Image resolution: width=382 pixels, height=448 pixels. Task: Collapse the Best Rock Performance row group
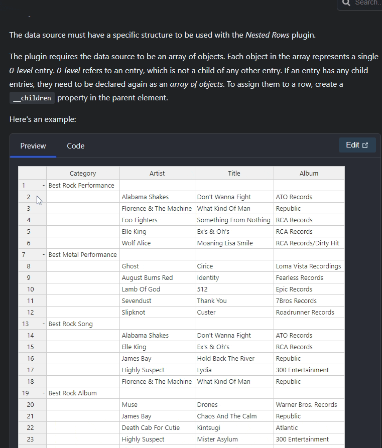click(x=44, y=186)
